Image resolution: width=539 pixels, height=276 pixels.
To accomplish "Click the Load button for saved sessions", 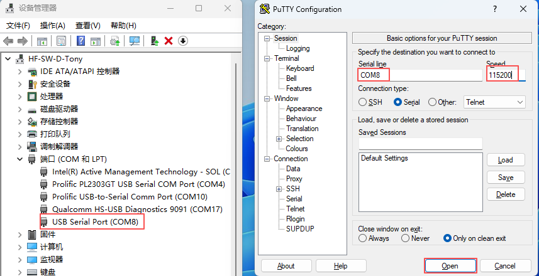I will [x=506, y=160].
